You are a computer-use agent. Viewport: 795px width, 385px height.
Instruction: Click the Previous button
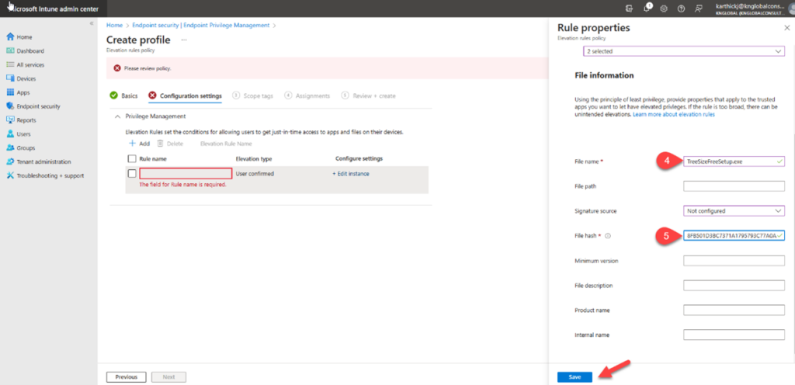click(127, 377)
